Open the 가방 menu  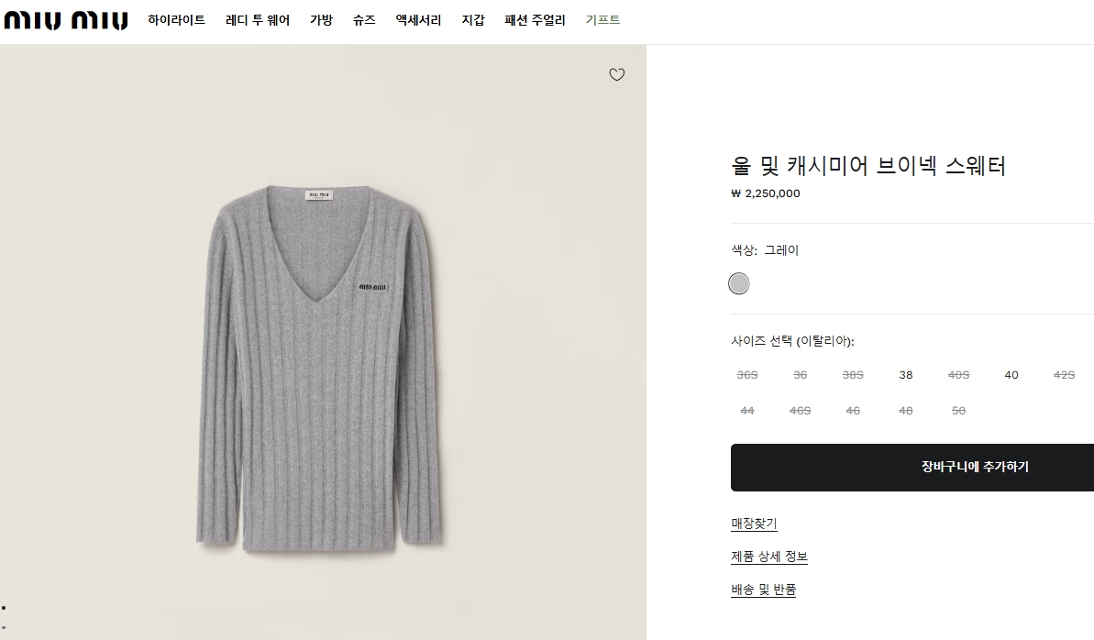click(x=321, y=20)
